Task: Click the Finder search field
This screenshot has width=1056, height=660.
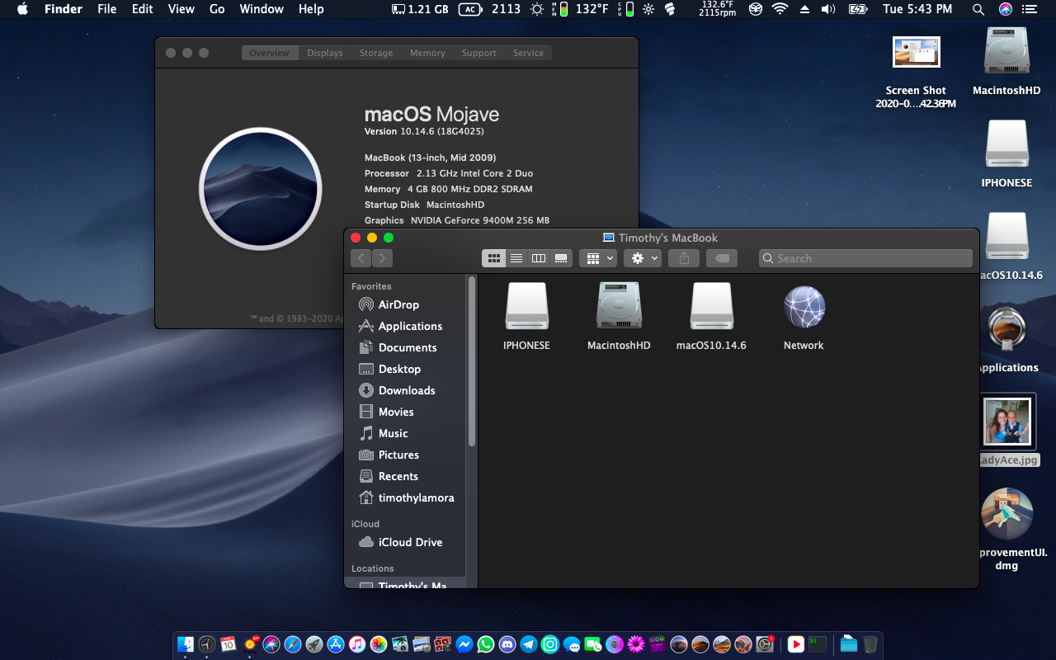Action: coord(865,258)
